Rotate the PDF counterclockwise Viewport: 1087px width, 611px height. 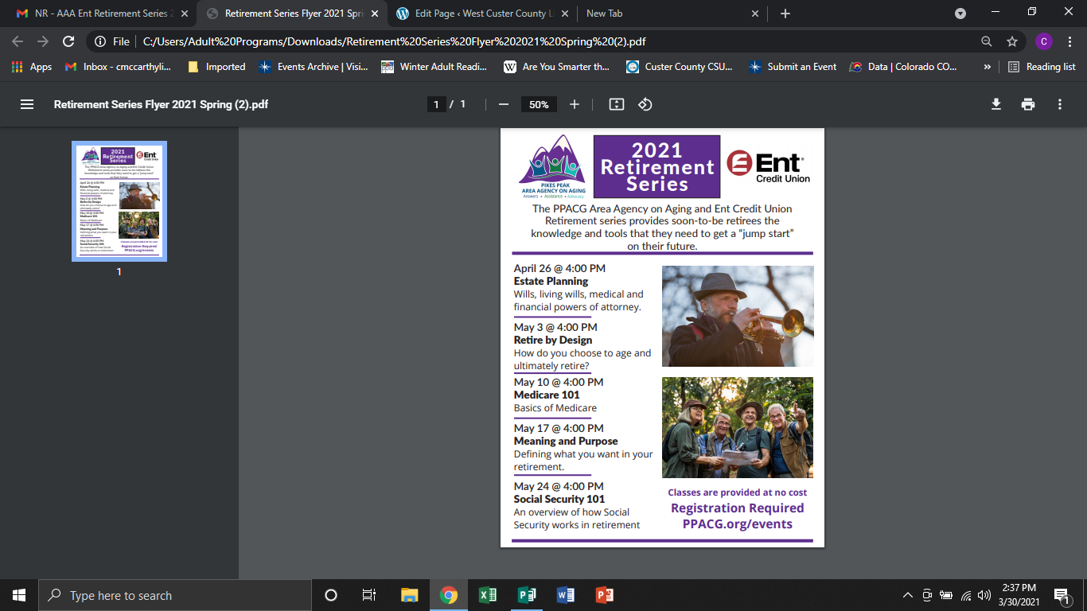tap(645, 104)
